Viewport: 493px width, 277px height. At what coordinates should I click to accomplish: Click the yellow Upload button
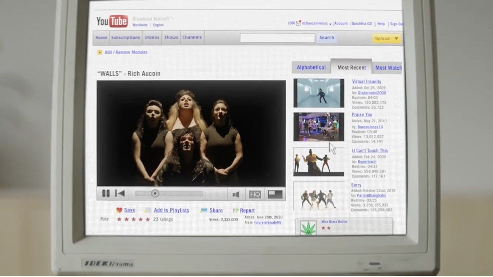click(387, 39)
